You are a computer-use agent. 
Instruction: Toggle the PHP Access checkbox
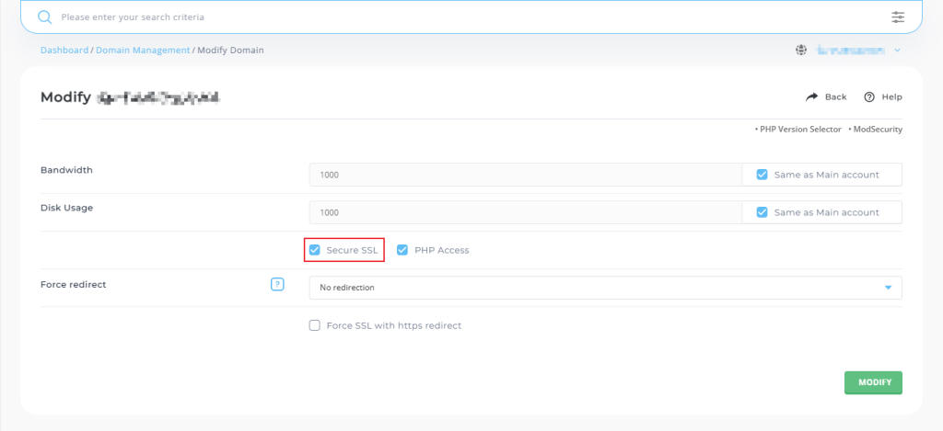pyautogui.click(x=402, y=250)
